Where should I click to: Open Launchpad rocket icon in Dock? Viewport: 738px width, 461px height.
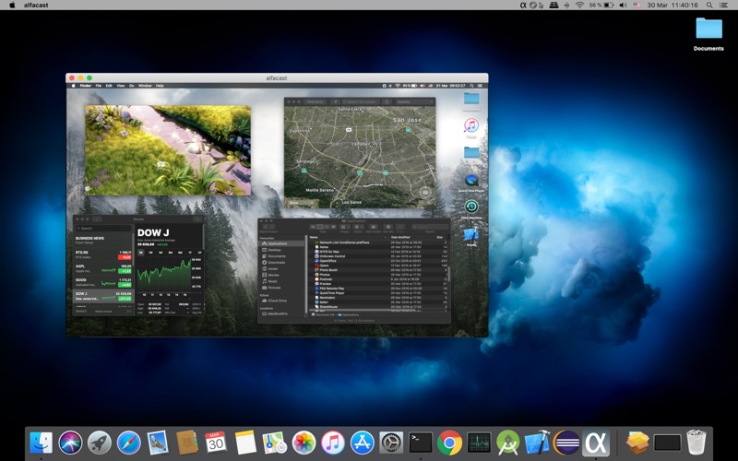pos(100,443)
